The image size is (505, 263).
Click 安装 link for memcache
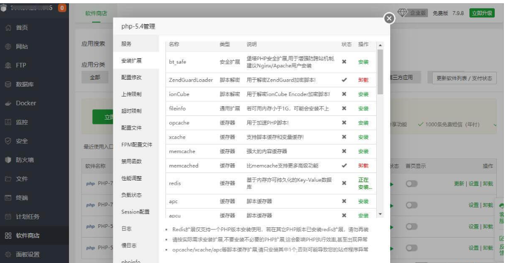[363, 151]
